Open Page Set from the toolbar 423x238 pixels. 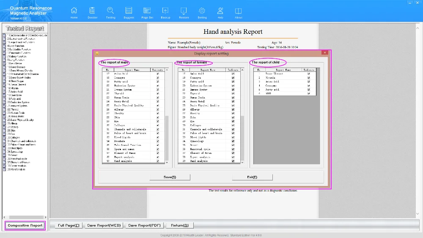click(147, 12)
